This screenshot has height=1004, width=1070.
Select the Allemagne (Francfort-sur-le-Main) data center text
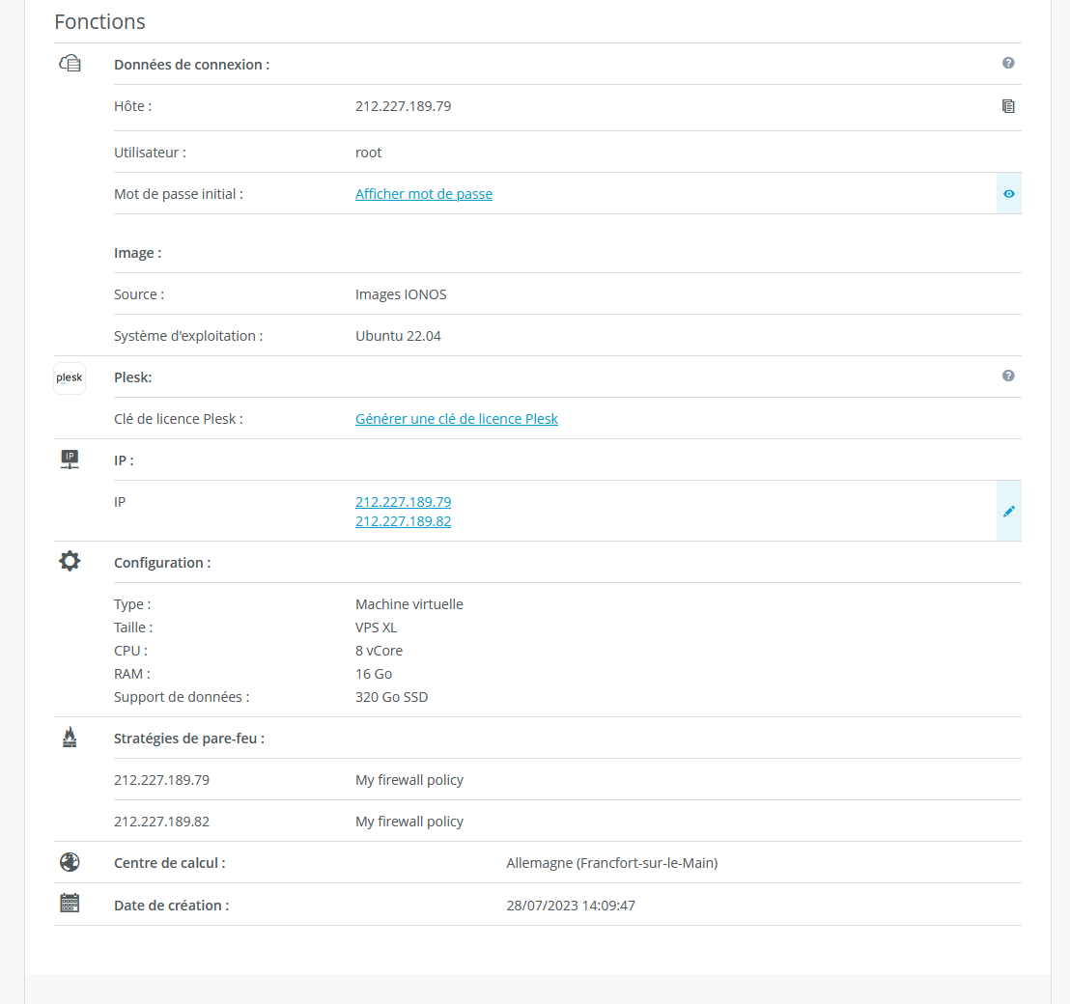pos(612,863)
